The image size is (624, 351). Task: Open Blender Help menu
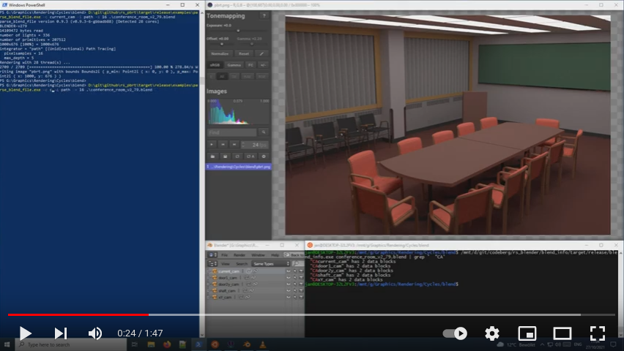coord(275,254)
